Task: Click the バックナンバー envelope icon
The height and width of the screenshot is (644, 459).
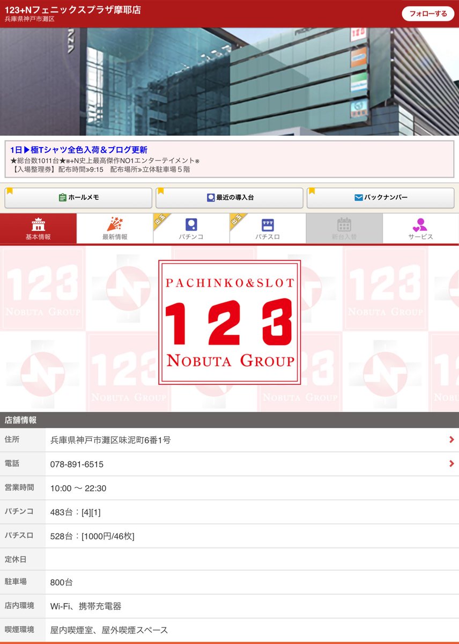Action: click(359, 197)
